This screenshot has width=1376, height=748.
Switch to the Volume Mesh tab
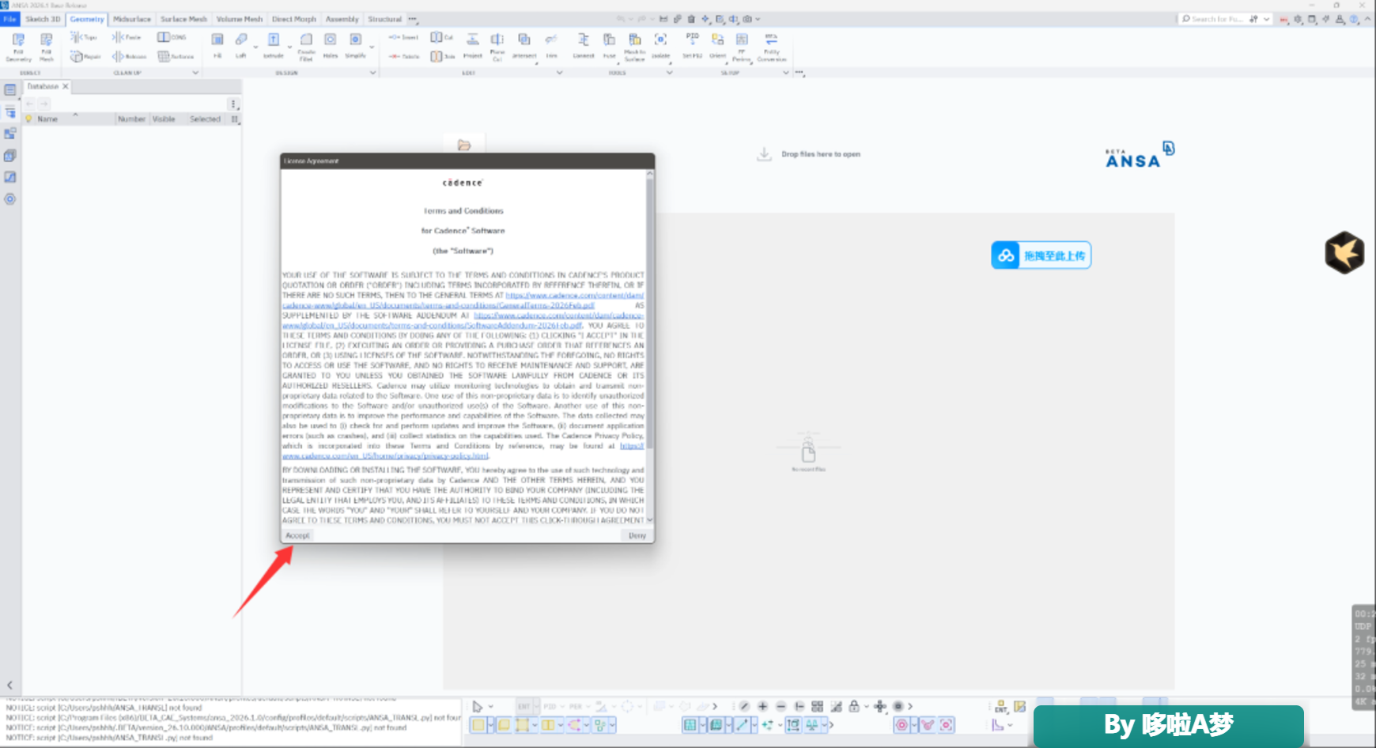[x=240, y=19]
